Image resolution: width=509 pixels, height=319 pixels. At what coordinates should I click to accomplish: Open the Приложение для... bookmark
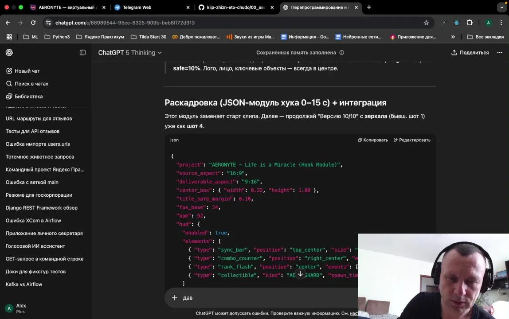coord(413,37)
